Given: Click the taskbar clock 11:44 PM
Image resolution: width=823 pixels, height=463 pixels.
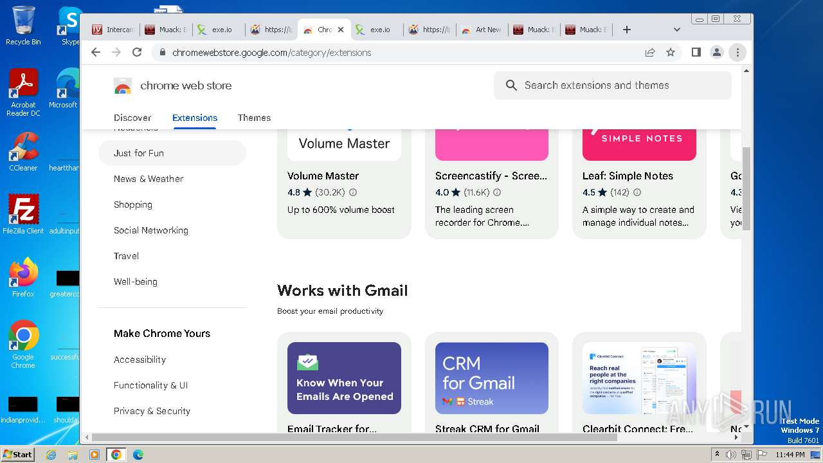Looking at the screenshot, I should (x=790, y=455).
